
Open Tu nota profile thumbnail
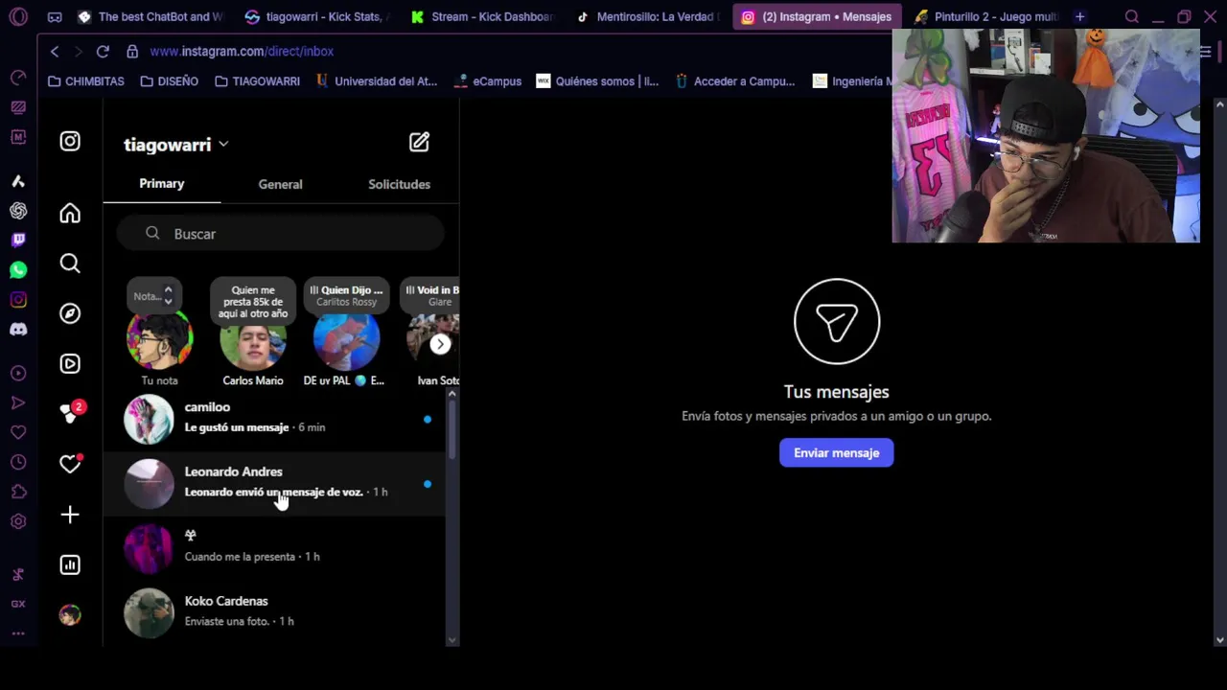160,339
